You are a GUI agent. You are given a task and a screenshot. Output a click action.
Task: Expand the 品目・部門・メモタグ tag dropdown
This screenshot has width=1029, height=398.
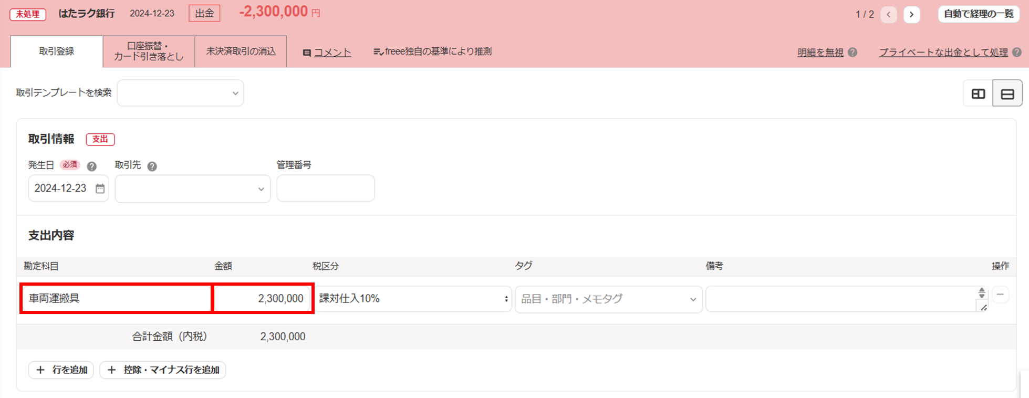(608, 299)
